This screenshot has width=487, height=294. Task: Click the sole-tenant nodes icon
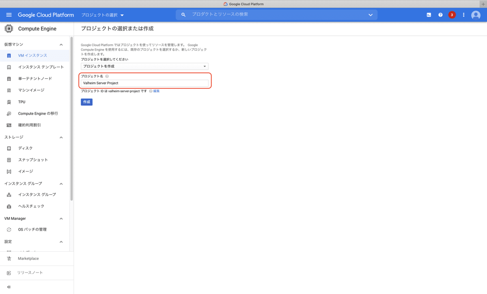point(9,79)
